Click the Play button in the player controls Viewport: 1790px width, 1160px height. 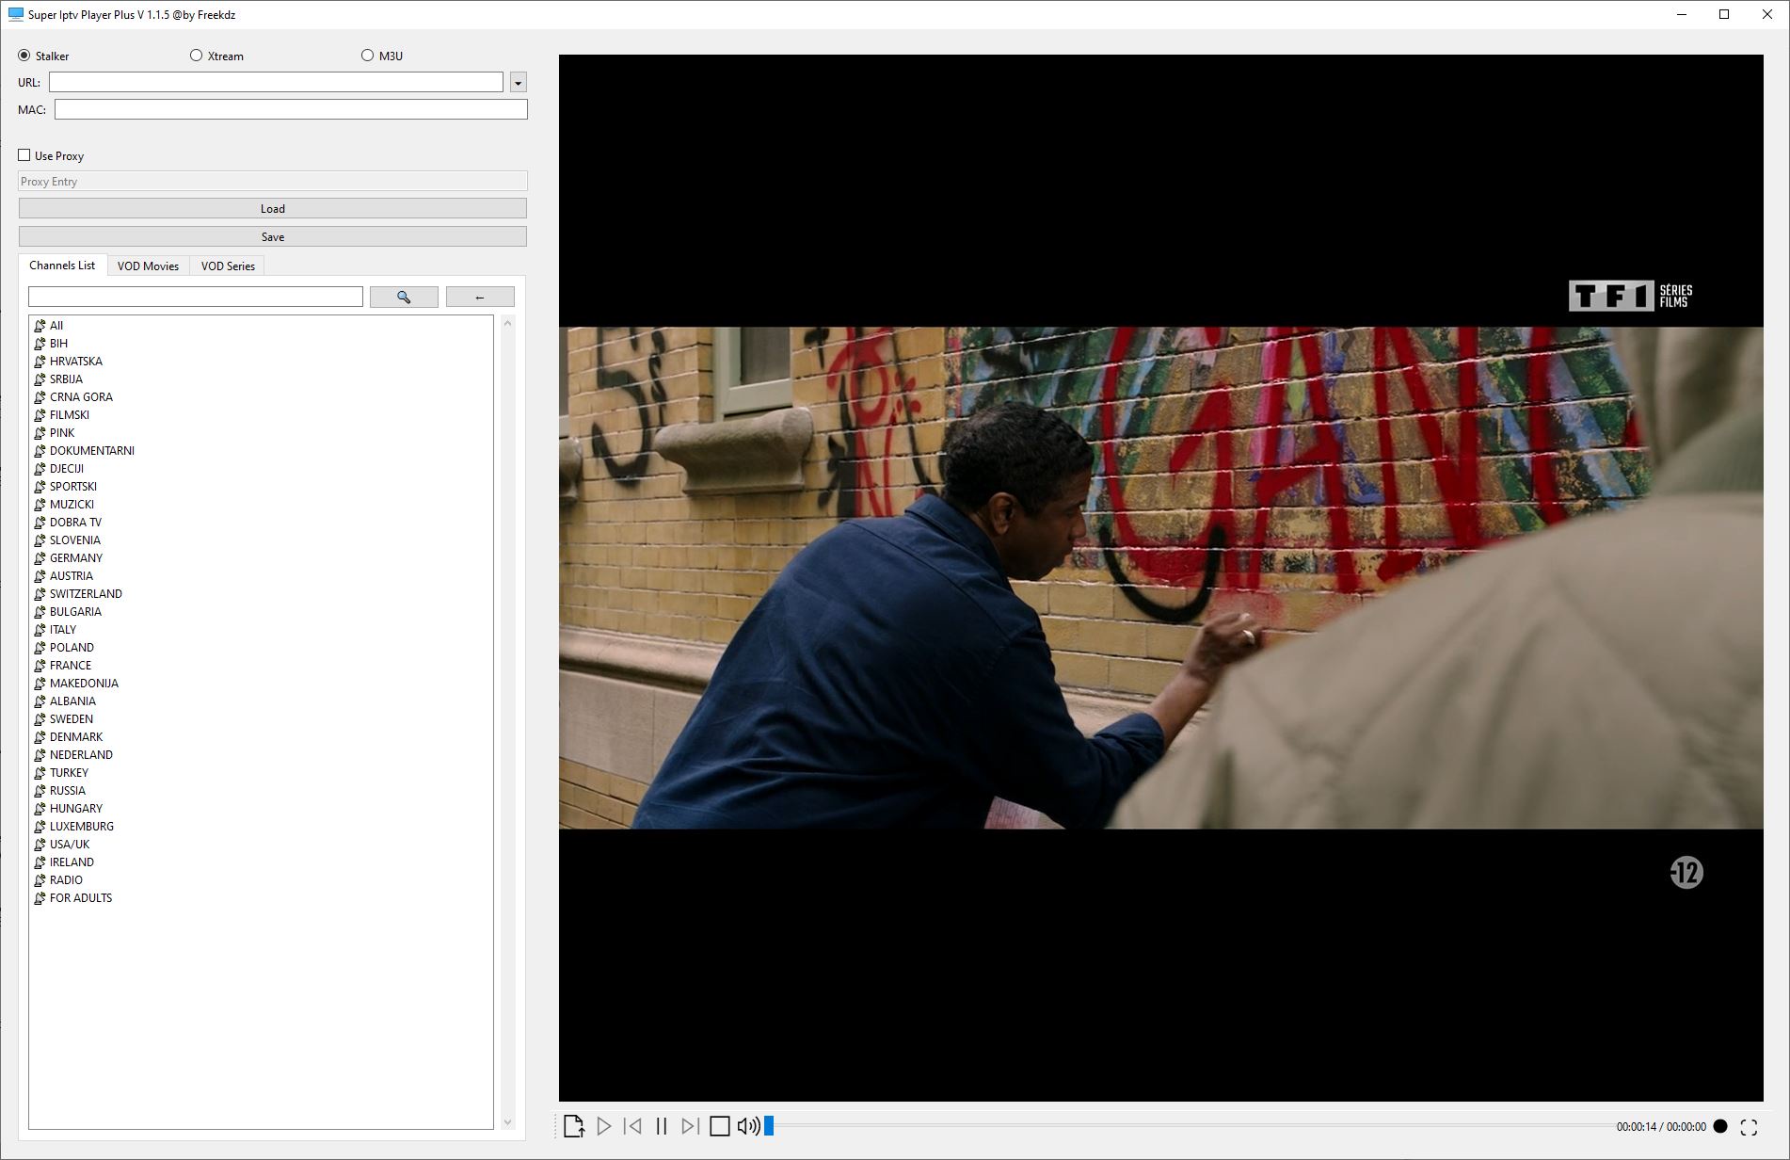[x=604, y=1126]
